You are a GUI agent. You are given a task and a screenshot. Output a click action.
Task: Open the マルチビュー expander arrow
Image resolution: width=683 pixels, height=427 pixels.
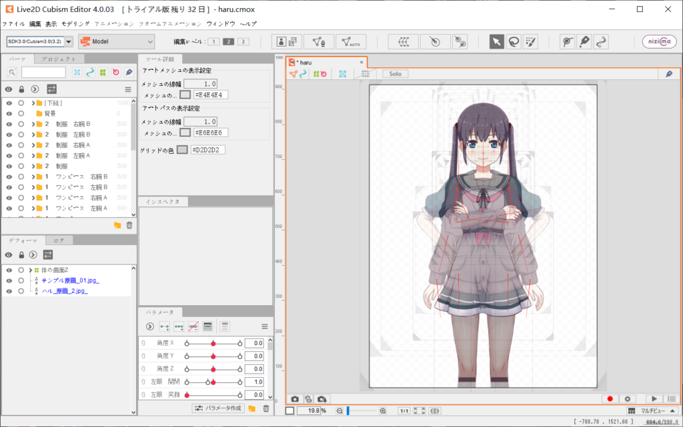point(672,411)
